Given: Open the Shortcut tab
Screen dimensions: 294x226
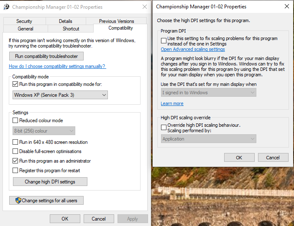Looking at the screenshot, I should (71, 29).
